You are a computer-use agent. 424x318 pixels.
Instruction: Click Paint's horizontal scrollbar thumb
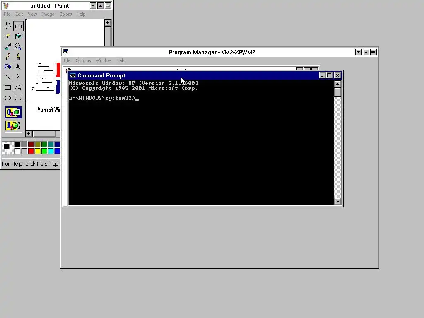44,134
